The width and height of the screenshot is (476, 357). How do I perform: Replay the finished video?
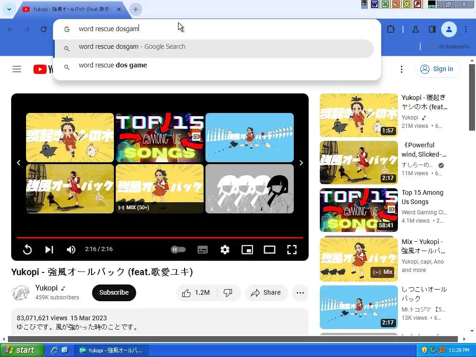point(27,250)
